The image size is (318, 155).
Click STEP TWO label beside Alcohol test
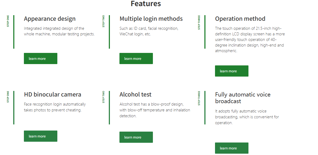pos(104,97)
